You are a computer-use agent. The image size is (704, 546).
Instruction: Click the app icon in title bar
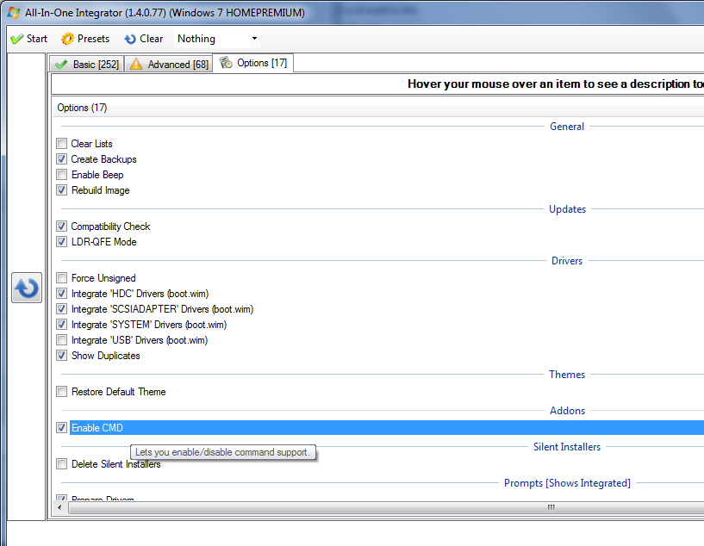click(x=14, y=13)
